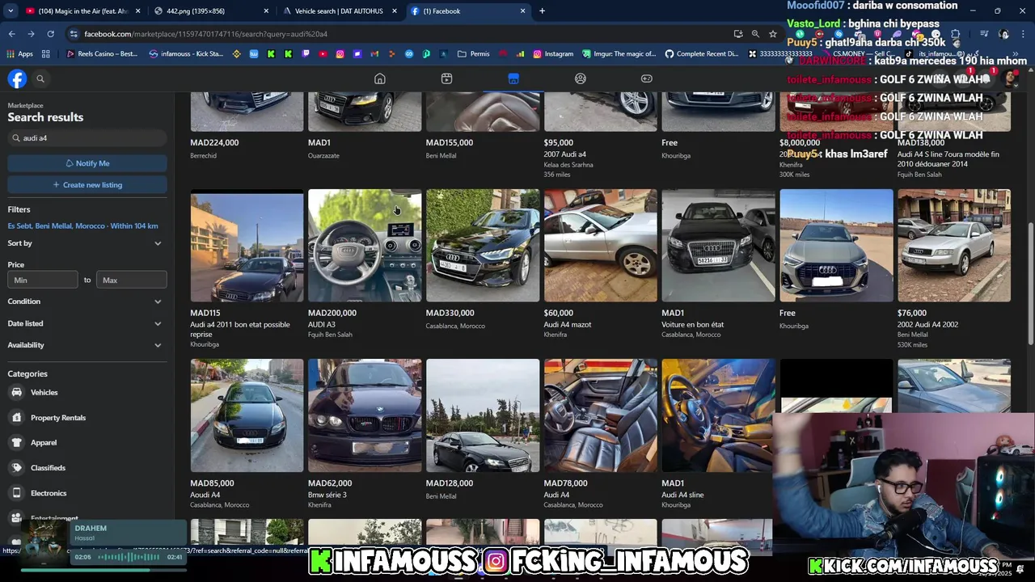Image resolution: width=1035 pixels, height=582 pixels.
Task: Open the MAD115 Audi a4 2011 listing photo
Action: point(247,246)
